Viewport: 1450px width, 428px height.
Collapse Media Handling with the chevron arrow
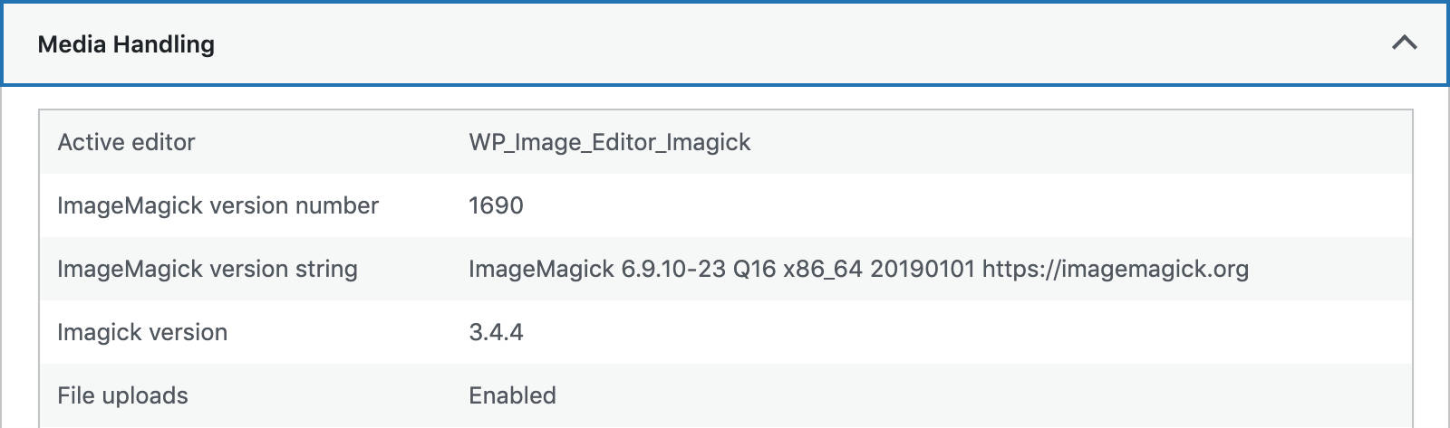tap(1404, 43)
